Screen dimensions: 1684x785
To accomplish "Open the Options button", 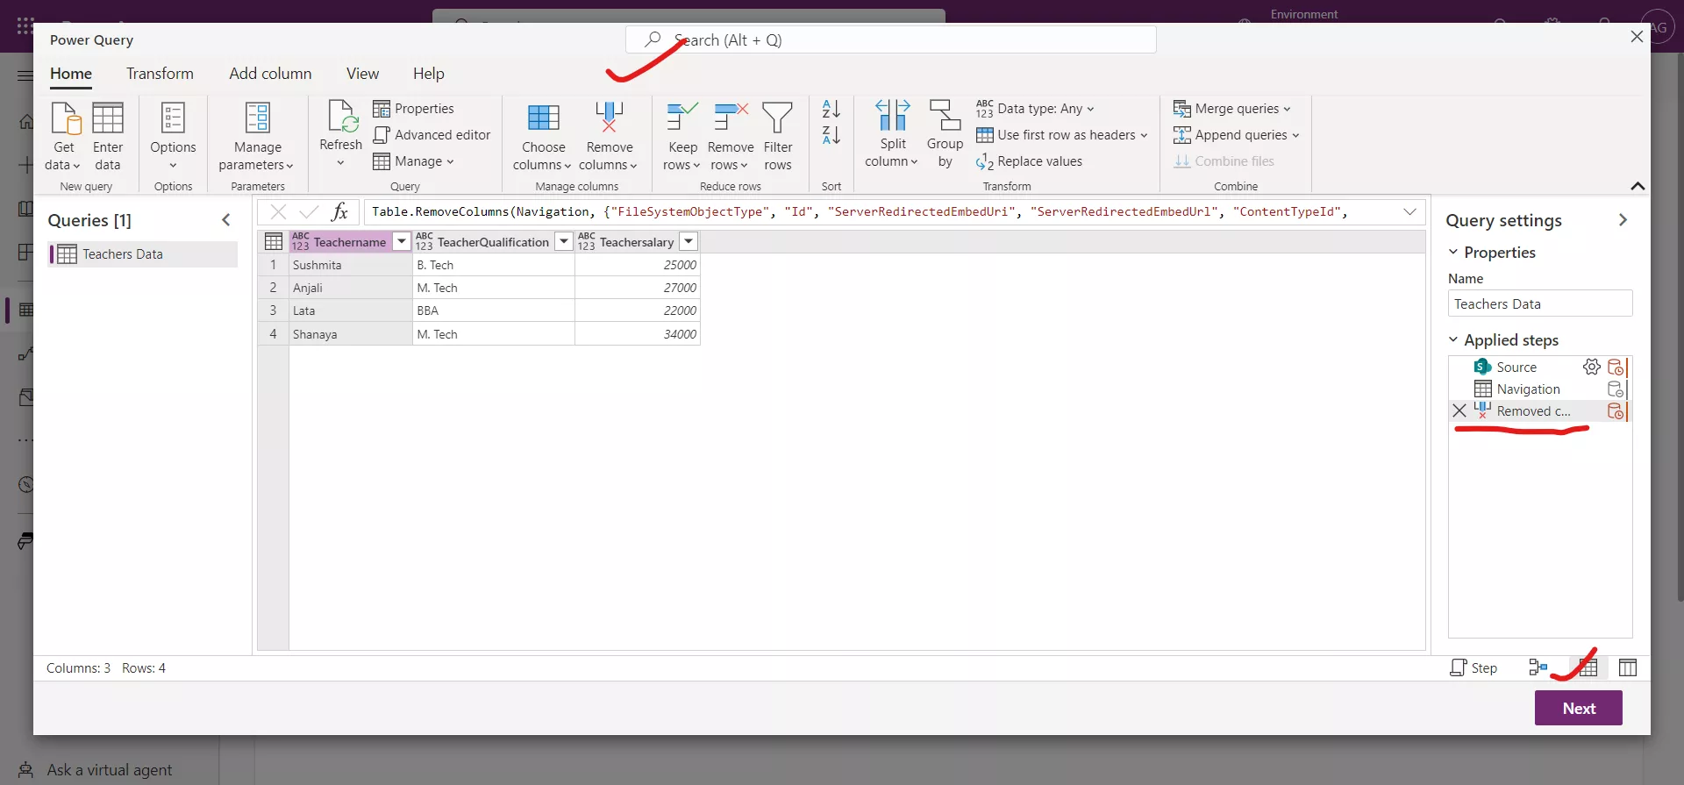I will [x=173, y=136].
